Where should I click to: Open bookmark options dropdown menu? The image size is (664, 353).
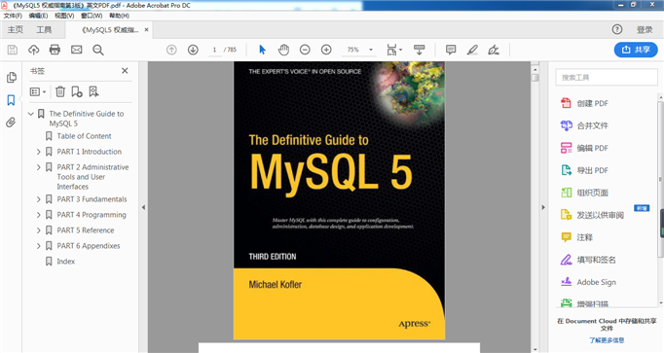coord(38,91)
